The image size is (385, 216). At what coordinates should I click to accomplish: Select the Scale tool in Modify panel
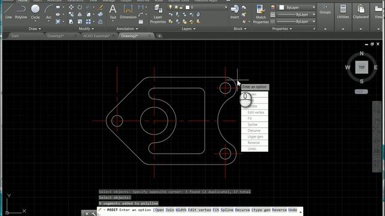(x=80, y=22)
